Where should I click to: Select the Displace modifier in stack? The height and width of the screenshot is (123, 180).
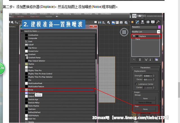[146, 36]
